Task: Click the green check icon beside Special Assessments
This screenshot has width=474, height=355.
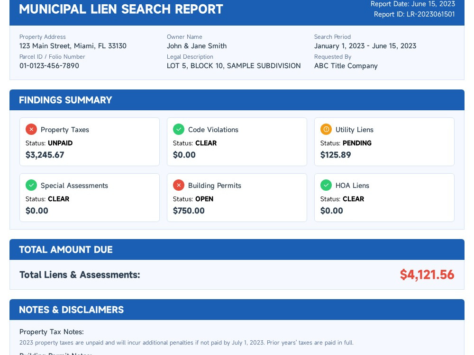Action: [x=31, y=185]
